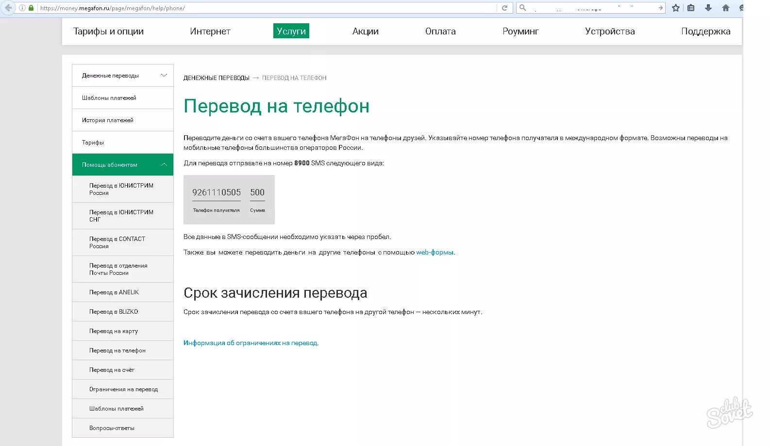Click the bold number 8900
Viewport: 770px width, 446px height.
coord(302,163)
